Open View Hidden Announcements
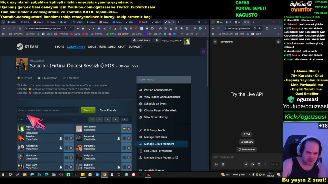The image size is (328, 184). point(162,97)
